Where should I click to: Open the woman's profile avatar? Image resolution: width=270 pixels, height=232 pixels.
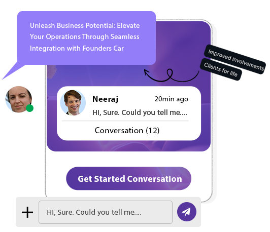tap(19, 99)
